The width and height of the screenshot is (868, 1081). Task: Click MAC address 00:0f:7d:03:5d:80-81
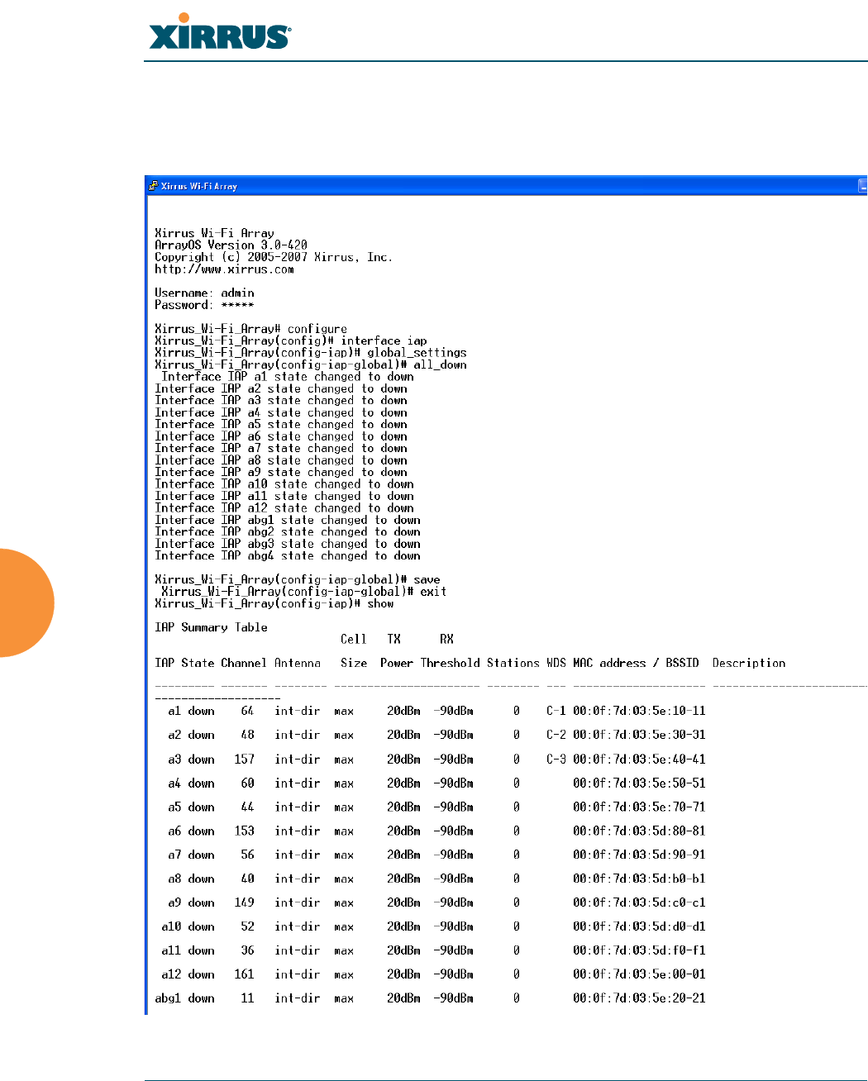639,831
